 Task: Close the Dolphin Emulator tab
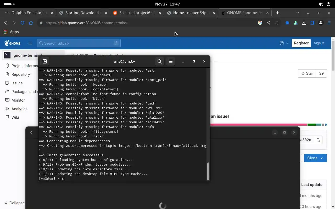click(52, 13)
